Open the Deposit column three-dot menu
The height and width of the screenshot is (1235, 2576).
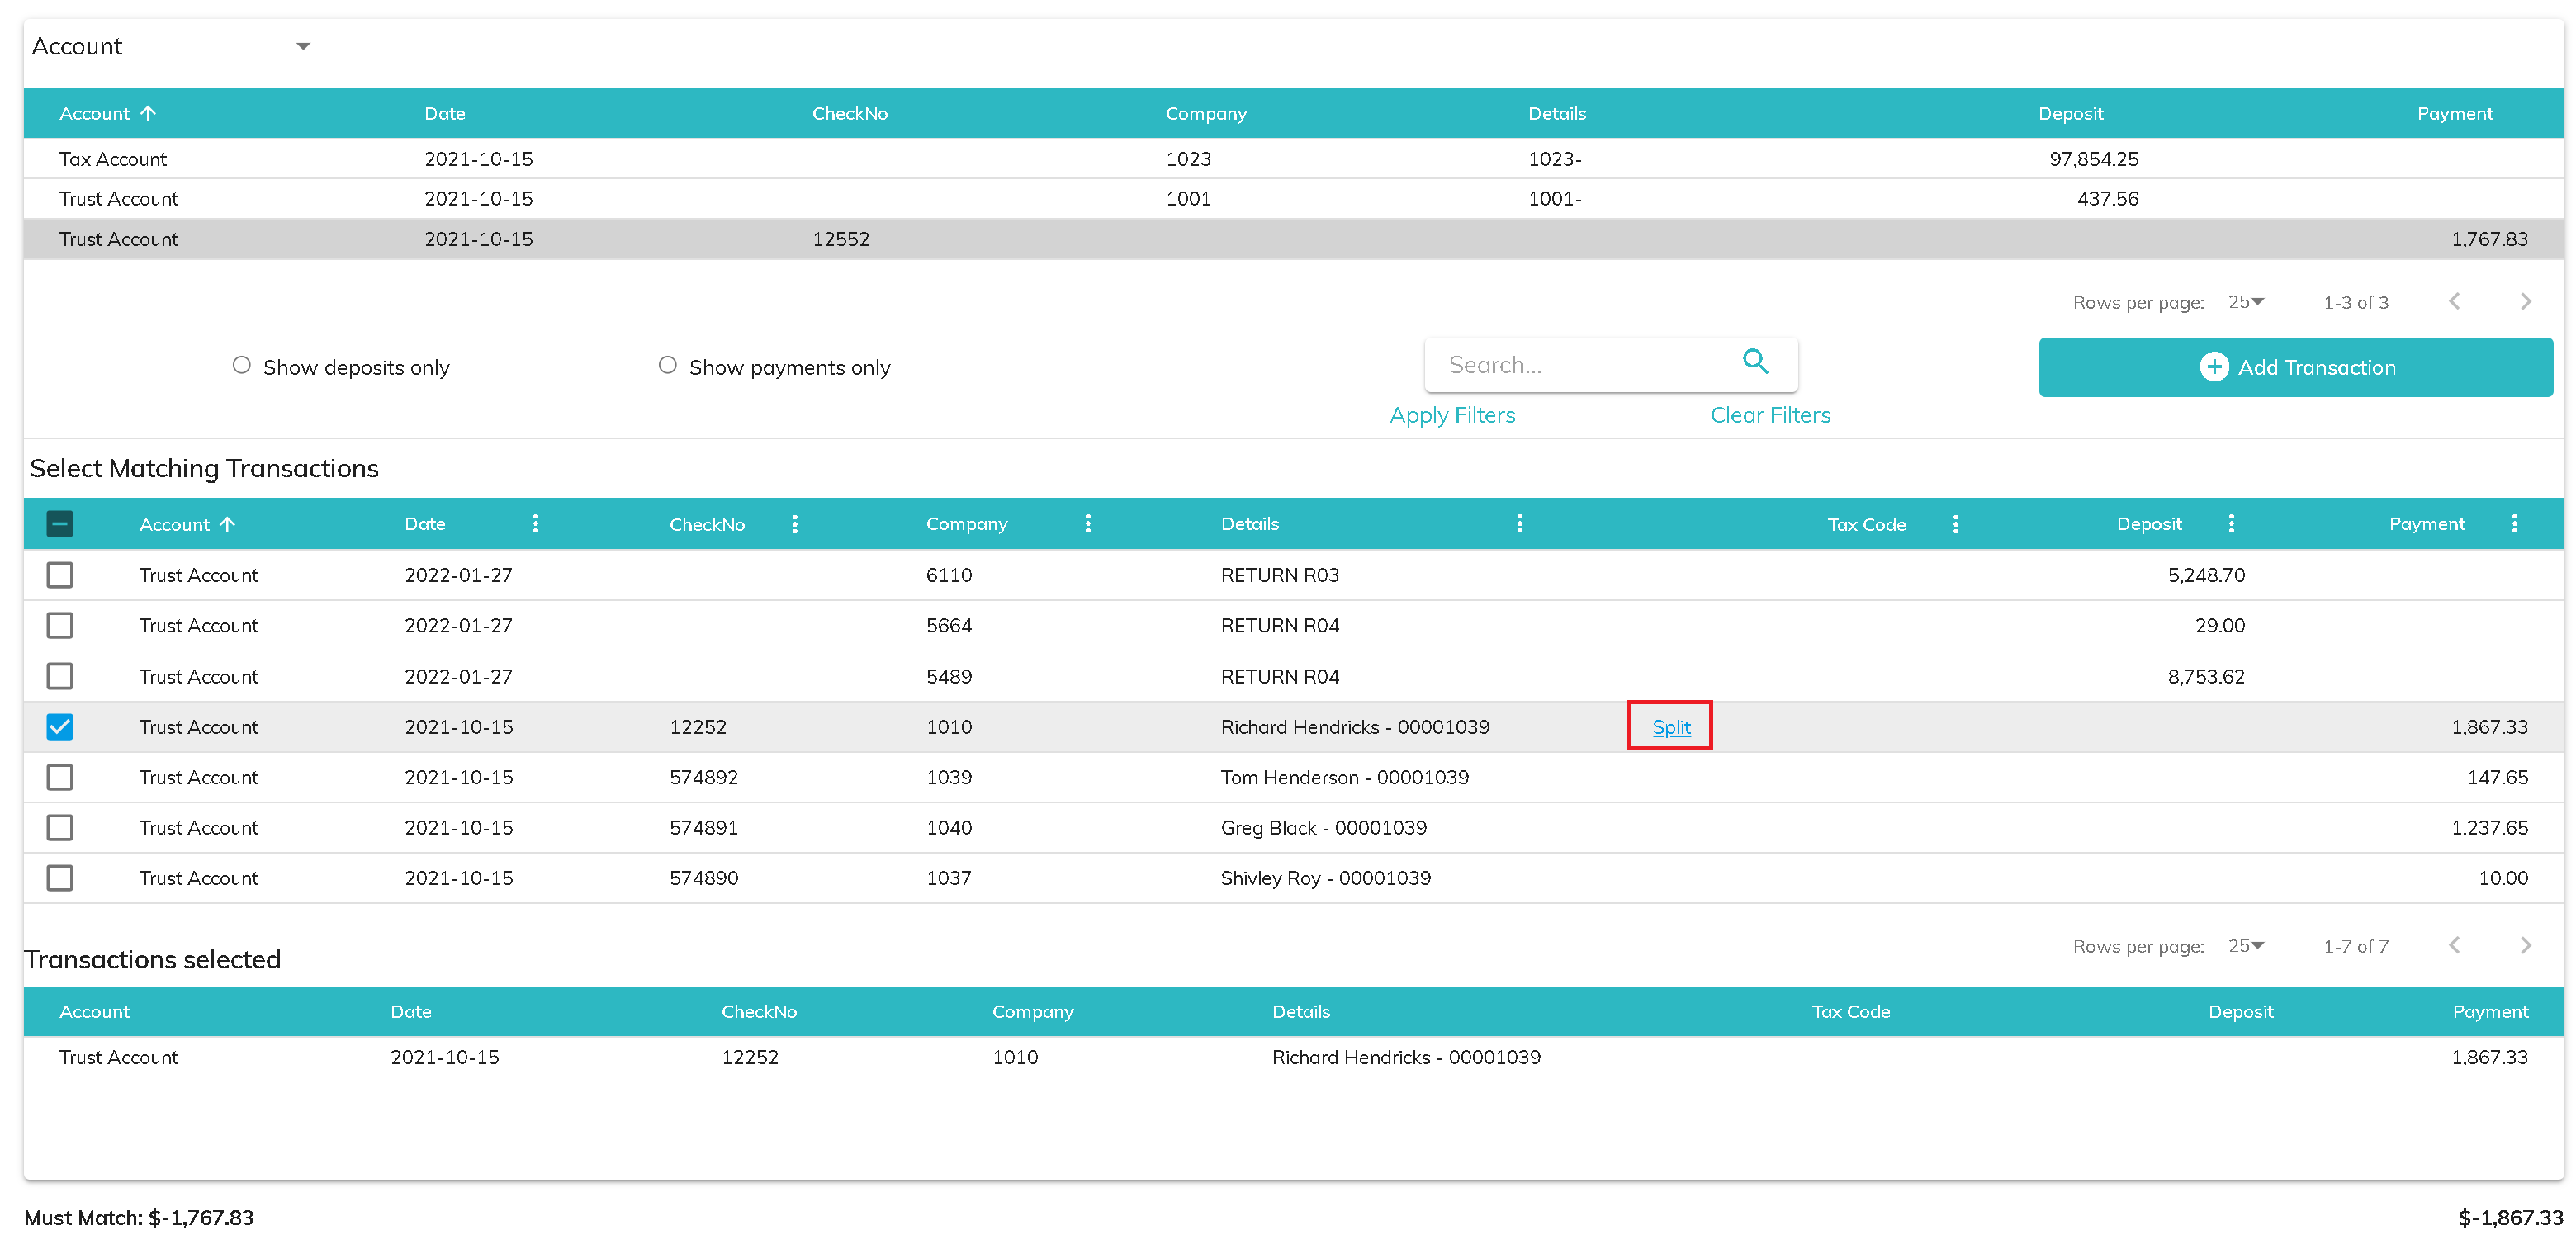pyautogui.click(x=2230, y=523)
